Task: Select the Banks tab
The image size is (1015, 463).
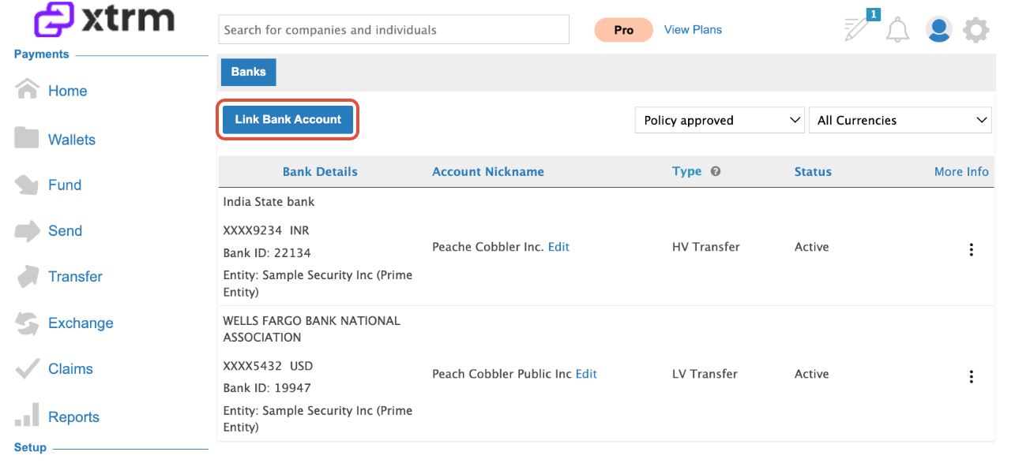Action: click(248, 72)
